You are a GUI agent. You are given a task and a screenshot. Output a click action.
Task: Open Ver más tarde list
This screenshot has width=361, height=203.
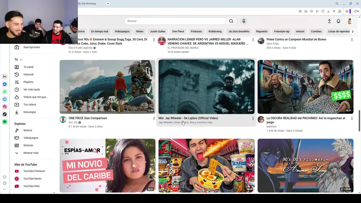pos(31,90)
